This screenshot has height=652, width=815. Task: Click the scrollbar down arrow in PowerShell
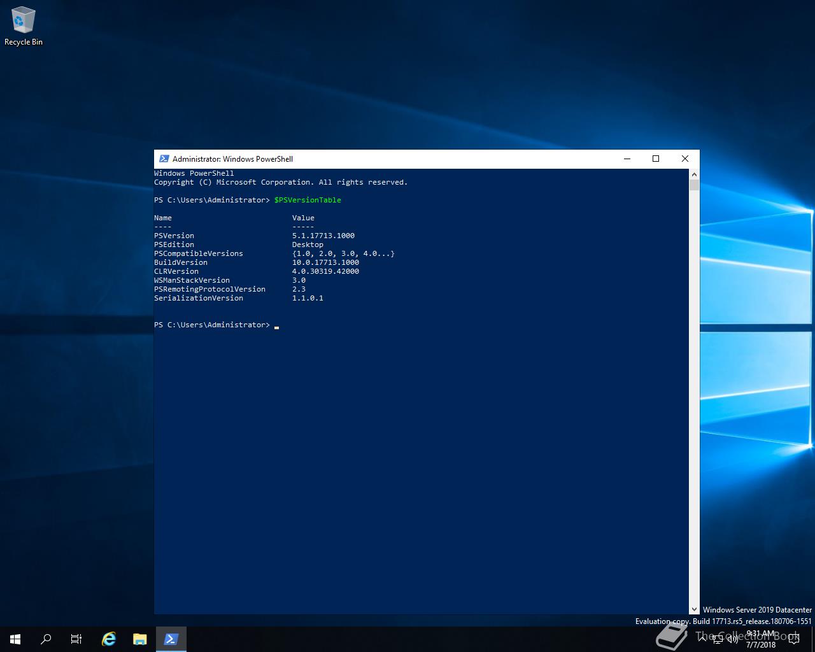coord(694,609)
